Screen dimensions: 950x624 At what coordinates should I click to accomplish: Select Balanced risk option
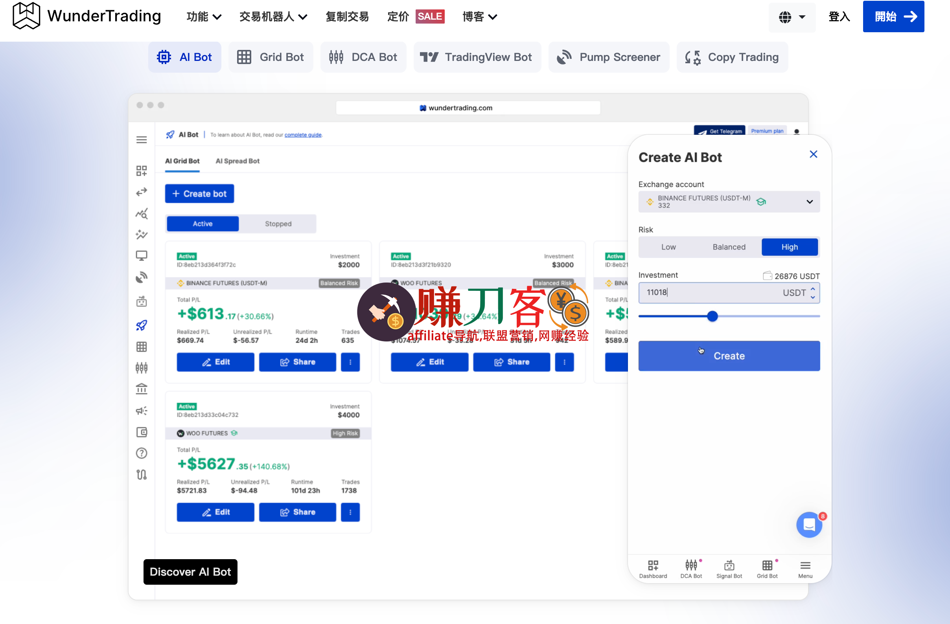[x=729, y=248]
